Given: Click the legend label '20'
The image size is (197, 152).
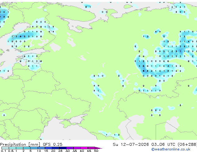Looking at the screenshot, I should [x=53, y=151].
